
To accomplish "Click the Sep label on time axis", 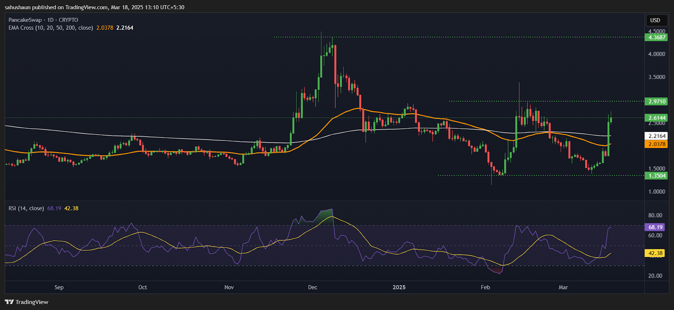I will click(x=59, y=287).
